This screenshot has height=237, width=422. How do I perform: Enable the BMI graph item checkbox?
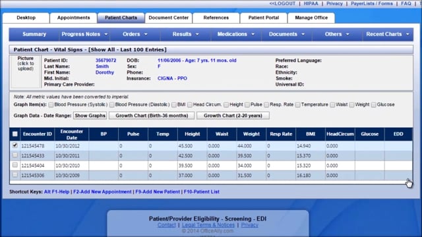(x=174, y=105)
